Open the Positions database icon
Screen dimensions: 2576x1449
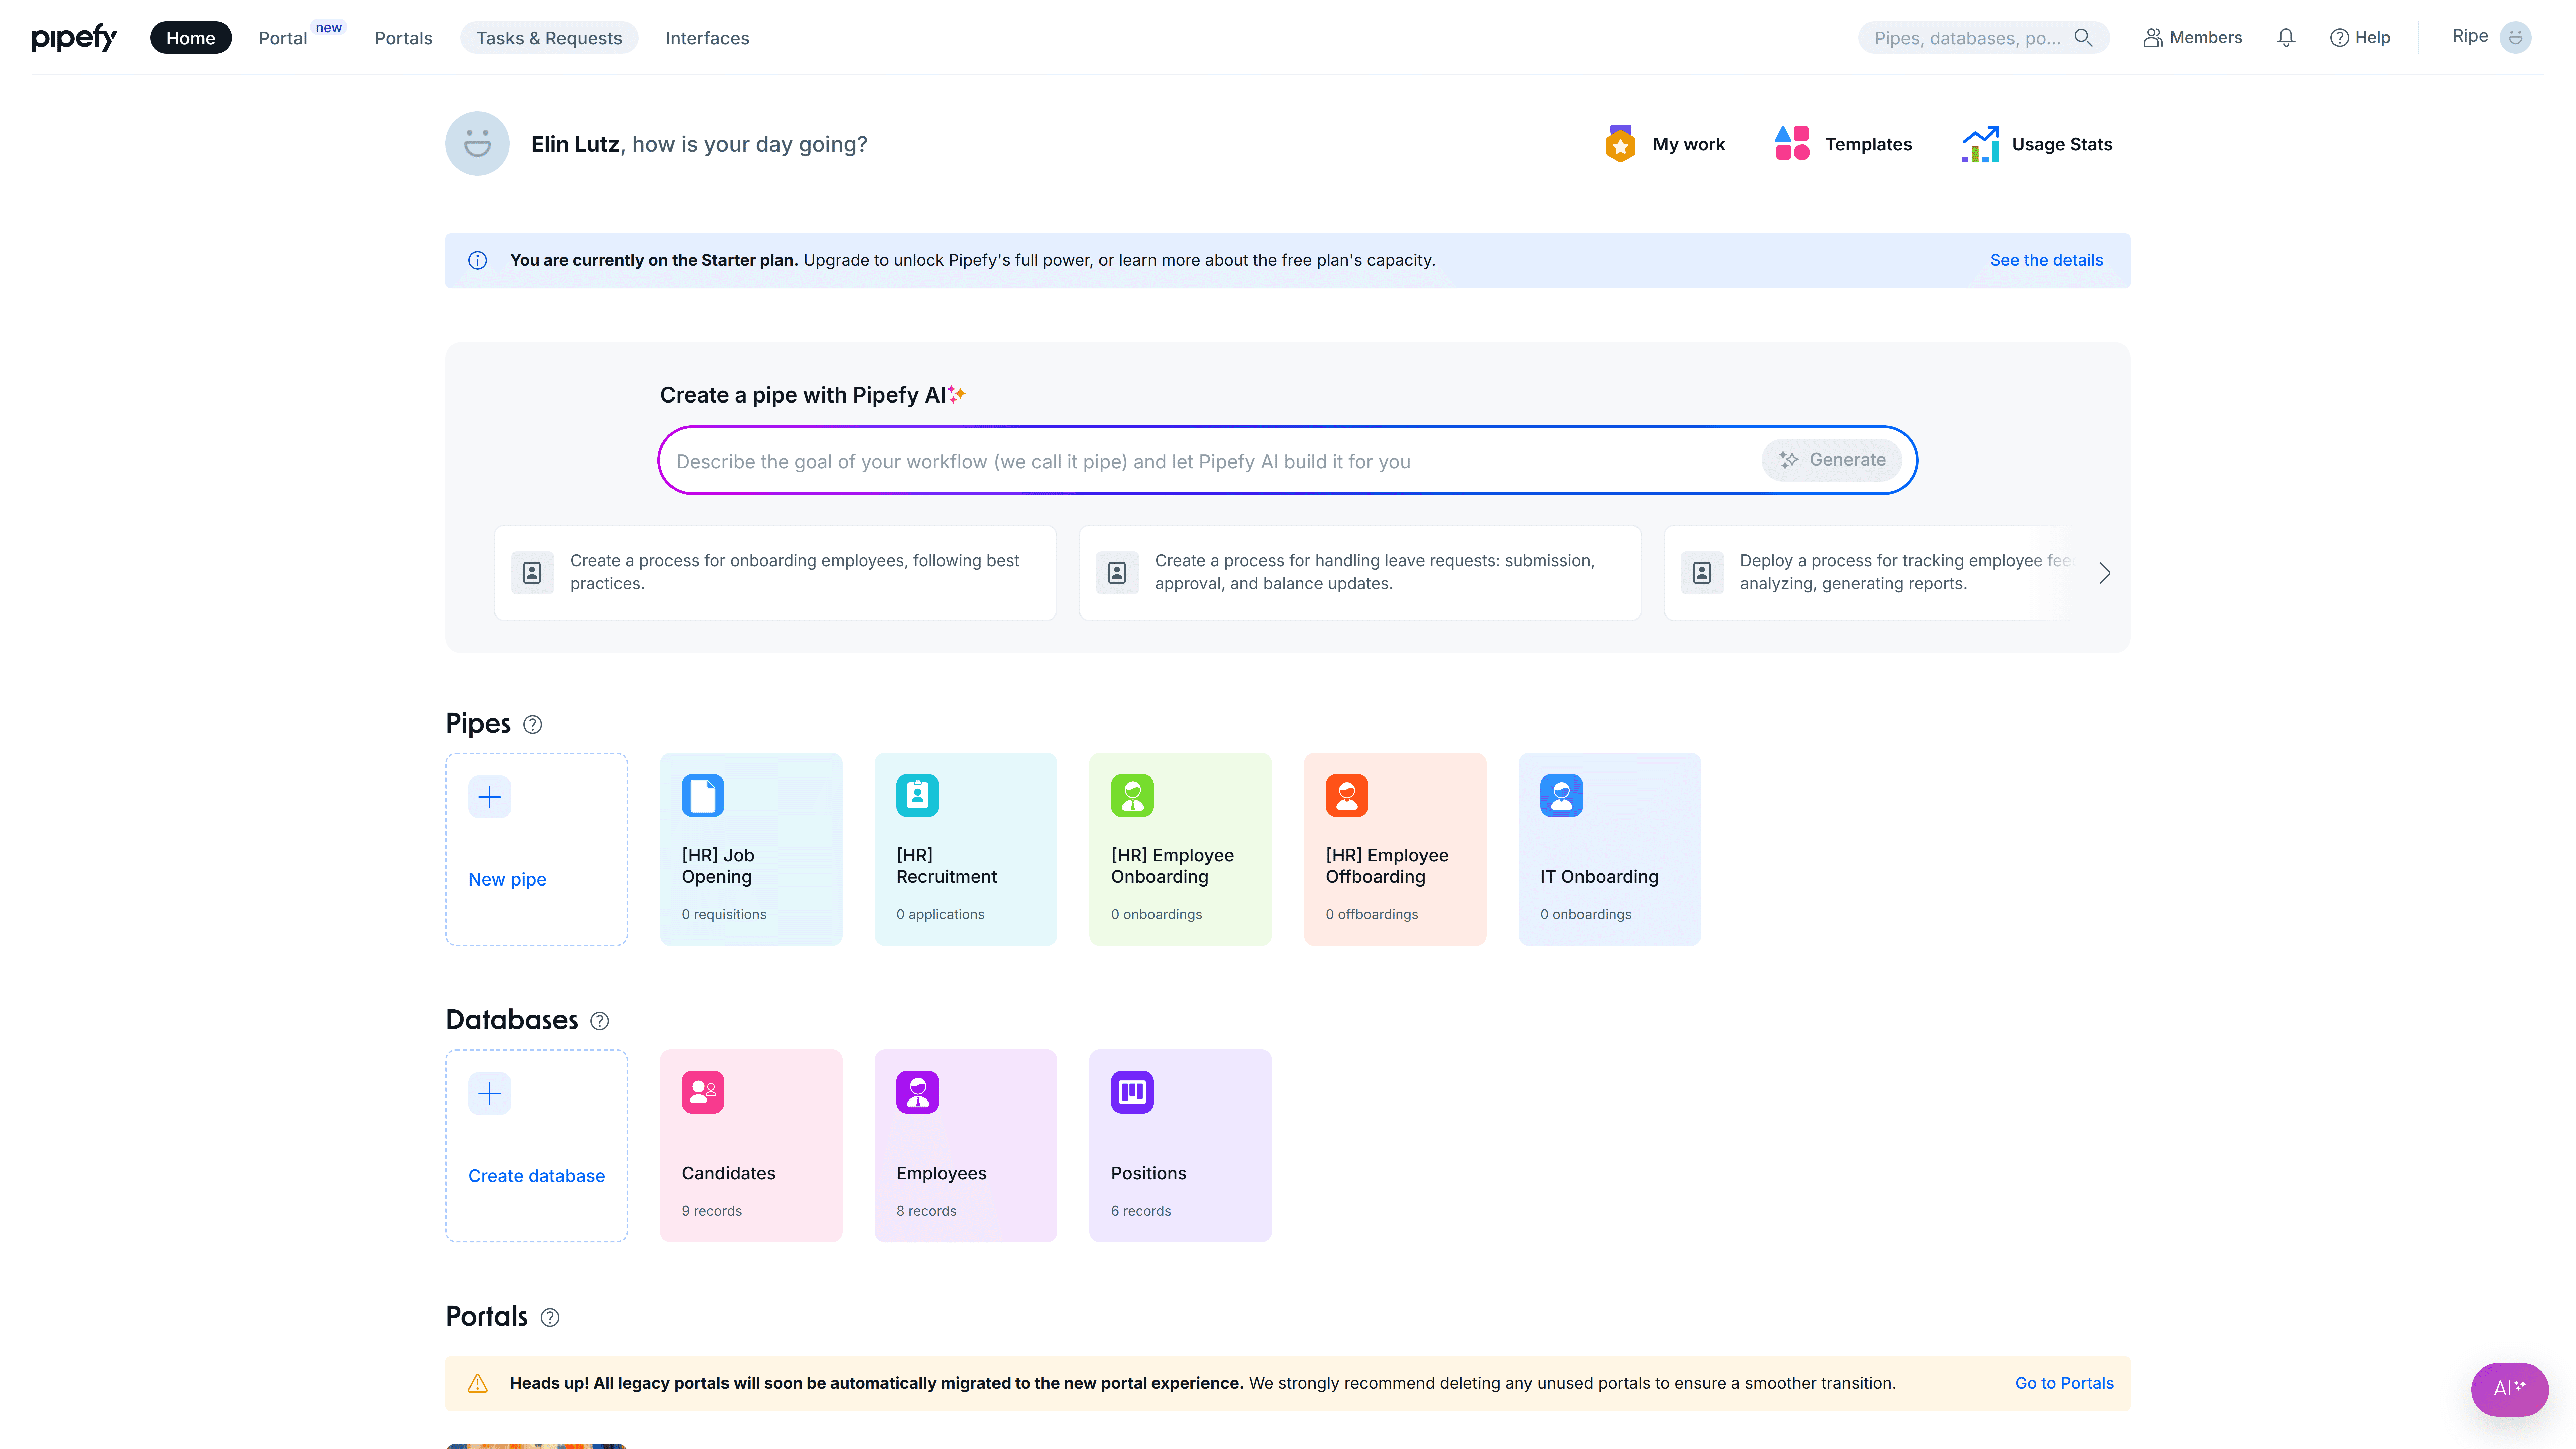pos(1132,1092)
